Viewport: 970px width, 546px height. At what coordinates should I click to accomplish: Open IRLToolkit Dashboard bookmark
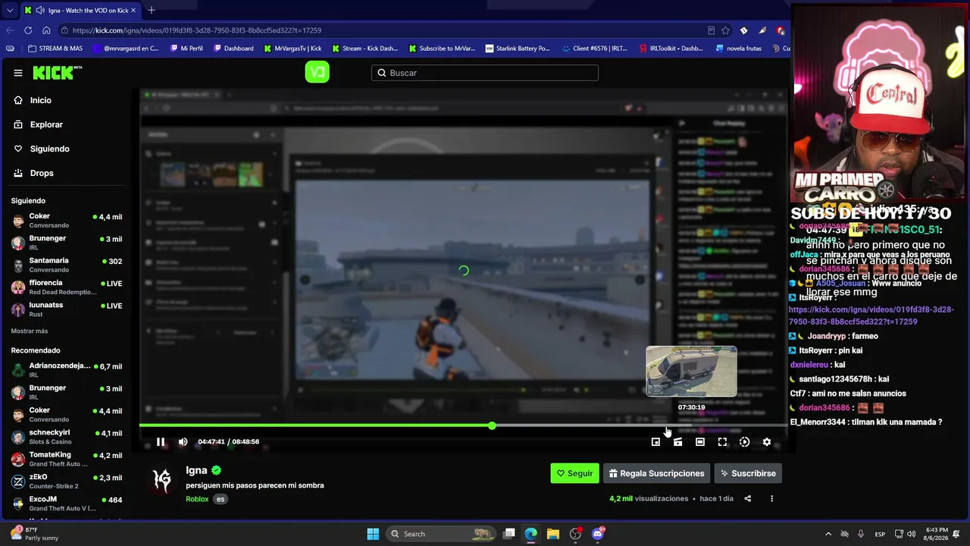671,49
